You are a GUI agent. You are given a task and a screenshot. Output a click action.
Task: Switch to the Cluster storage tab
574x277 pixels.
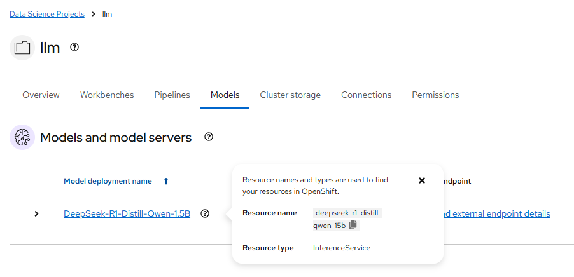pyautogui.click(x=290, y=95)
